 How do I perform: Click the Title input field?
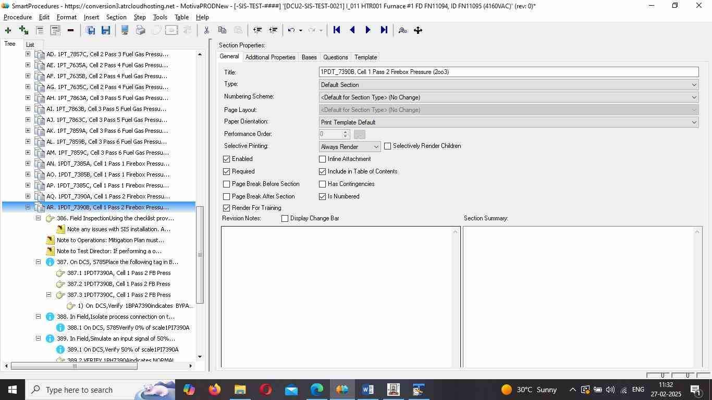(x=509, y=72)
